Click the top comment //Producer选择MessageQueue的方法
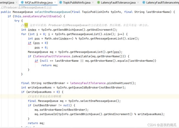This screenshot has width=179, height=128. 26,7
